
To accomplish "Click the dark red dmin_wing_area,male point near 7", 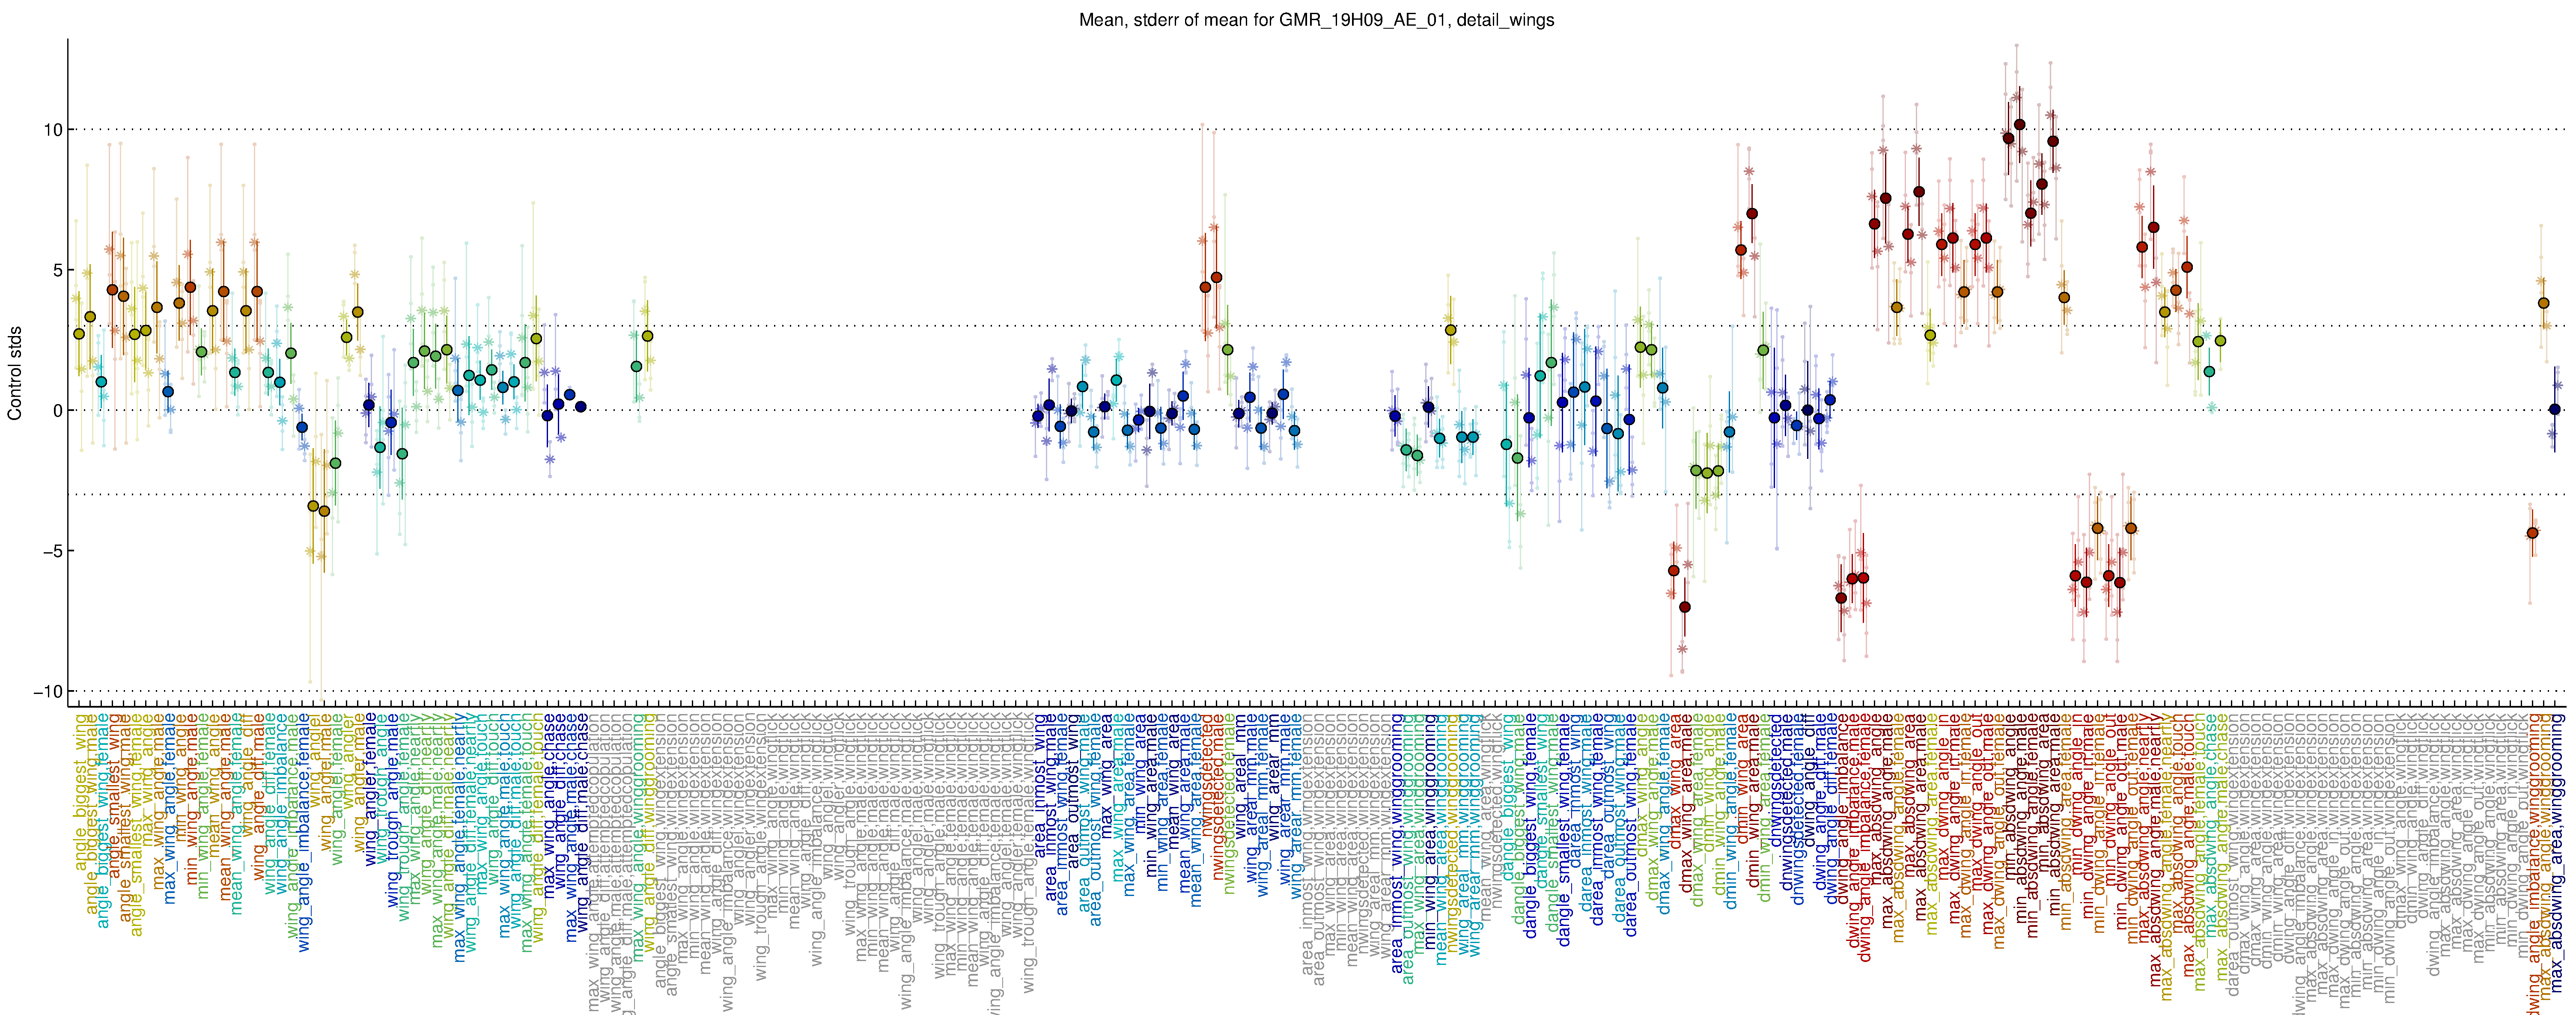I will 1751,213.
